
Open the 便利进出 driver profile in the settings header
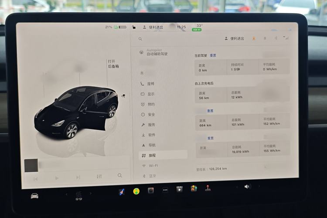pos(234,39)
